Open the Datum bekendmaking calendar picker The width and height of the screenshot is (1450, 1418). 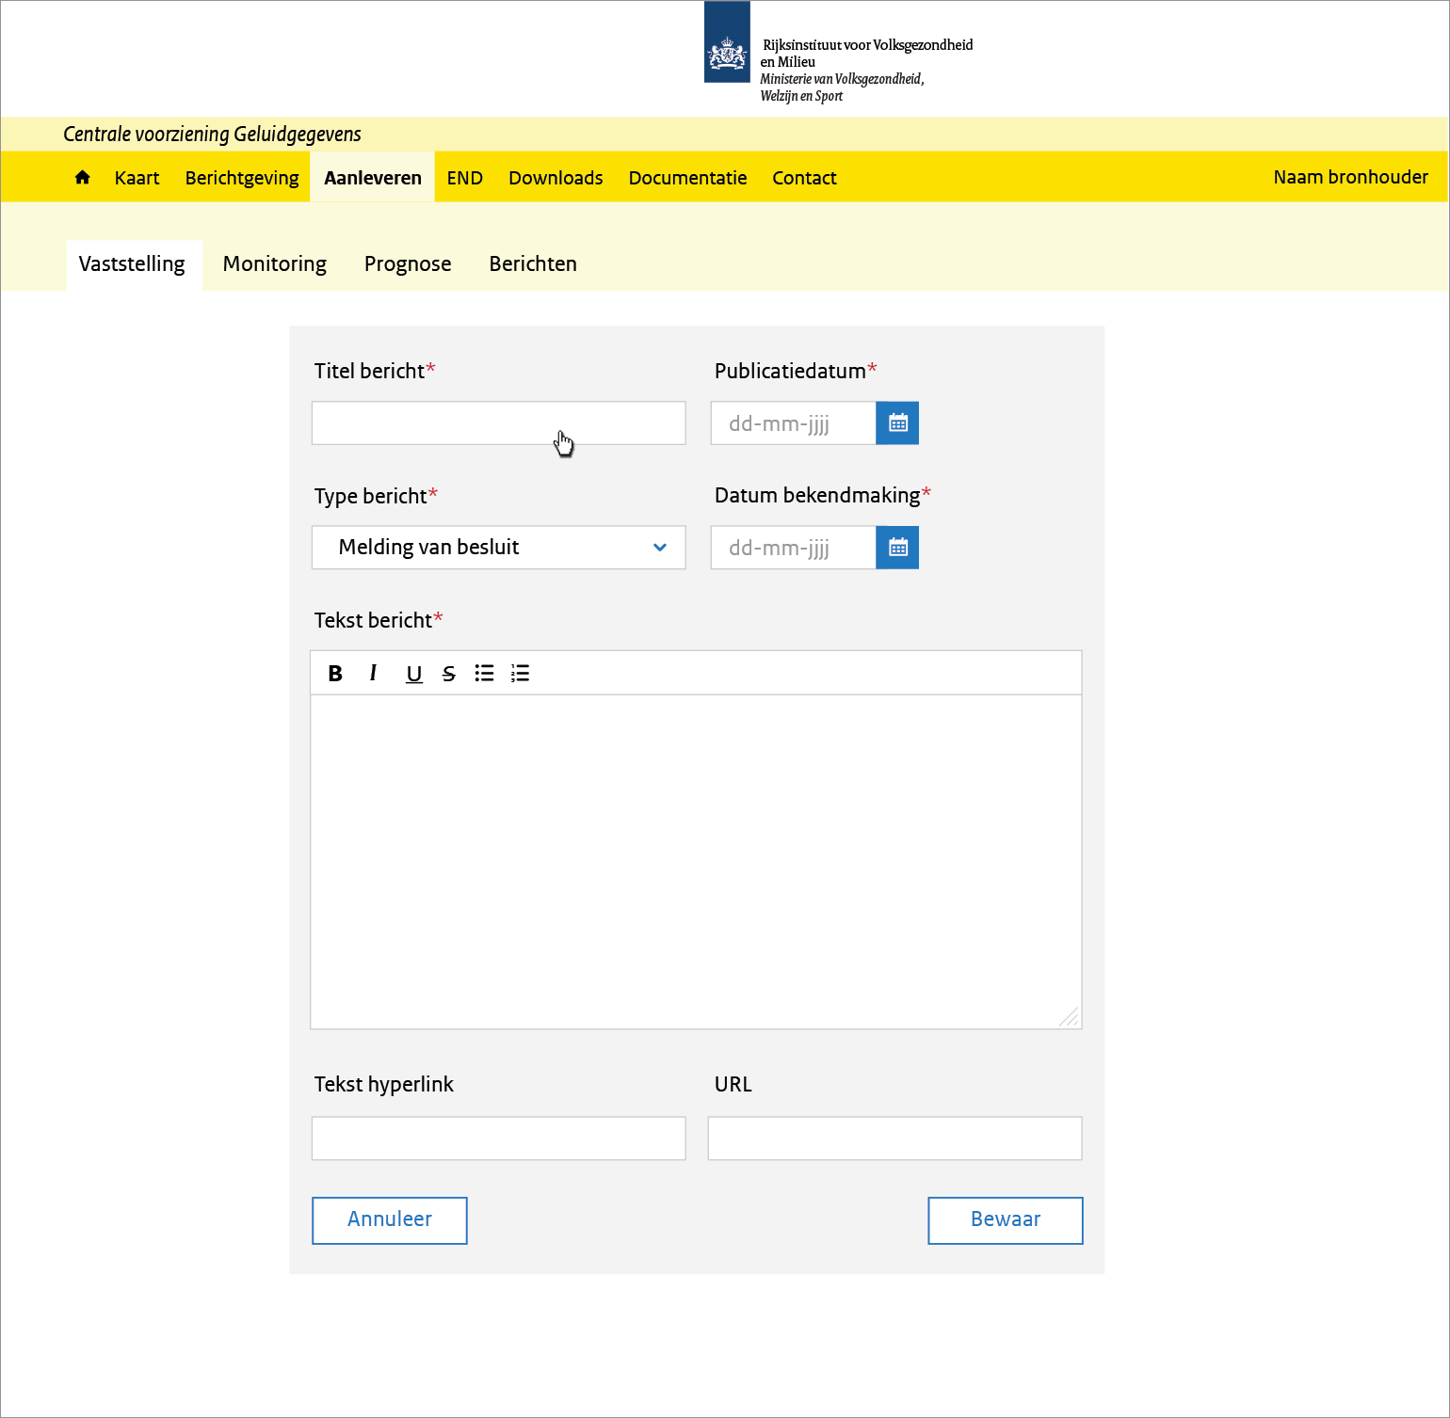point(897,548)
